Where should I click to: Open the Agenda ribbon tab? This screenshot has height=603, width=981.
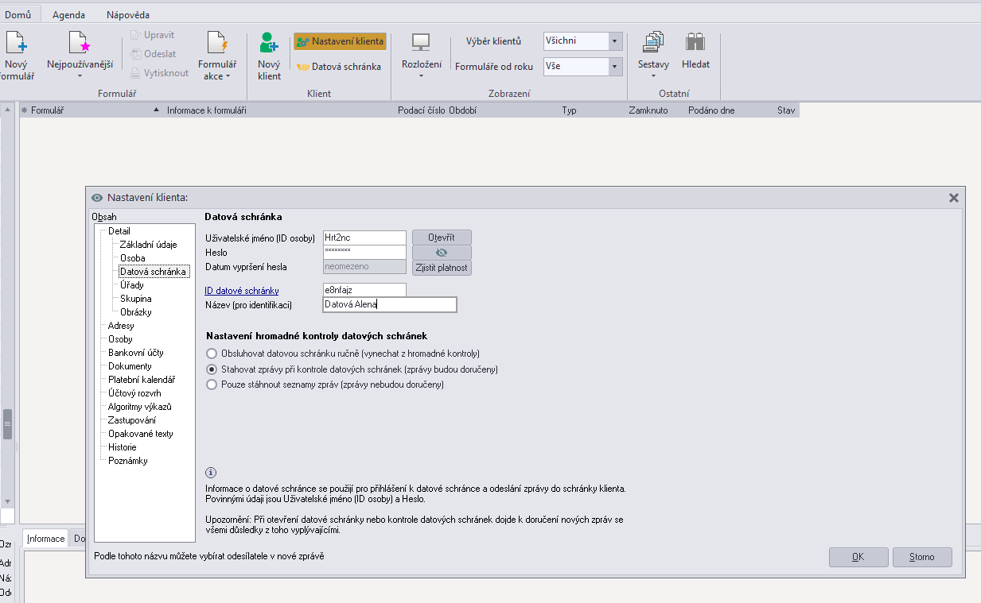point(68,15)
